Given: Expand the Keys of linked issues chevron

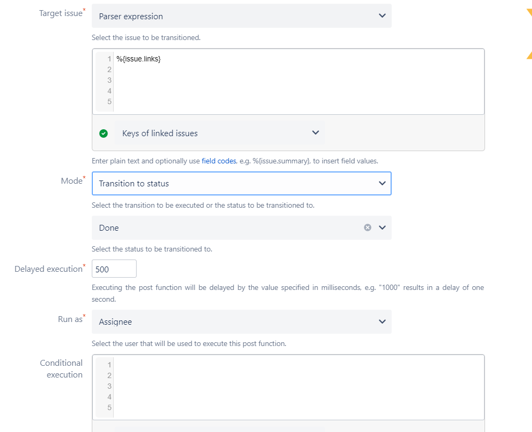Looking at the screenshot, I should pos(315,133).
